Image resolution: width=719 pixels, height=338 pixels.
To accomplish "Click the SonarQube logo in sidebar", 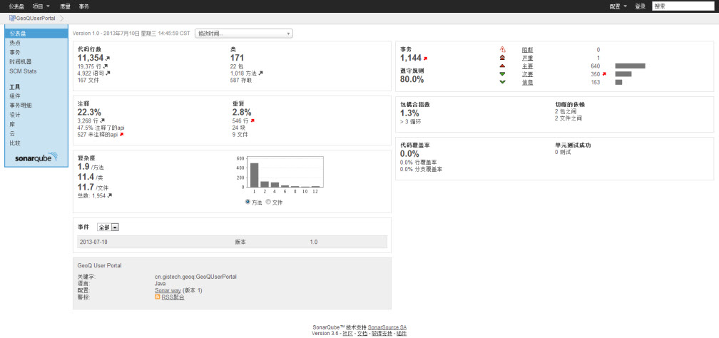I will [36, 158].
